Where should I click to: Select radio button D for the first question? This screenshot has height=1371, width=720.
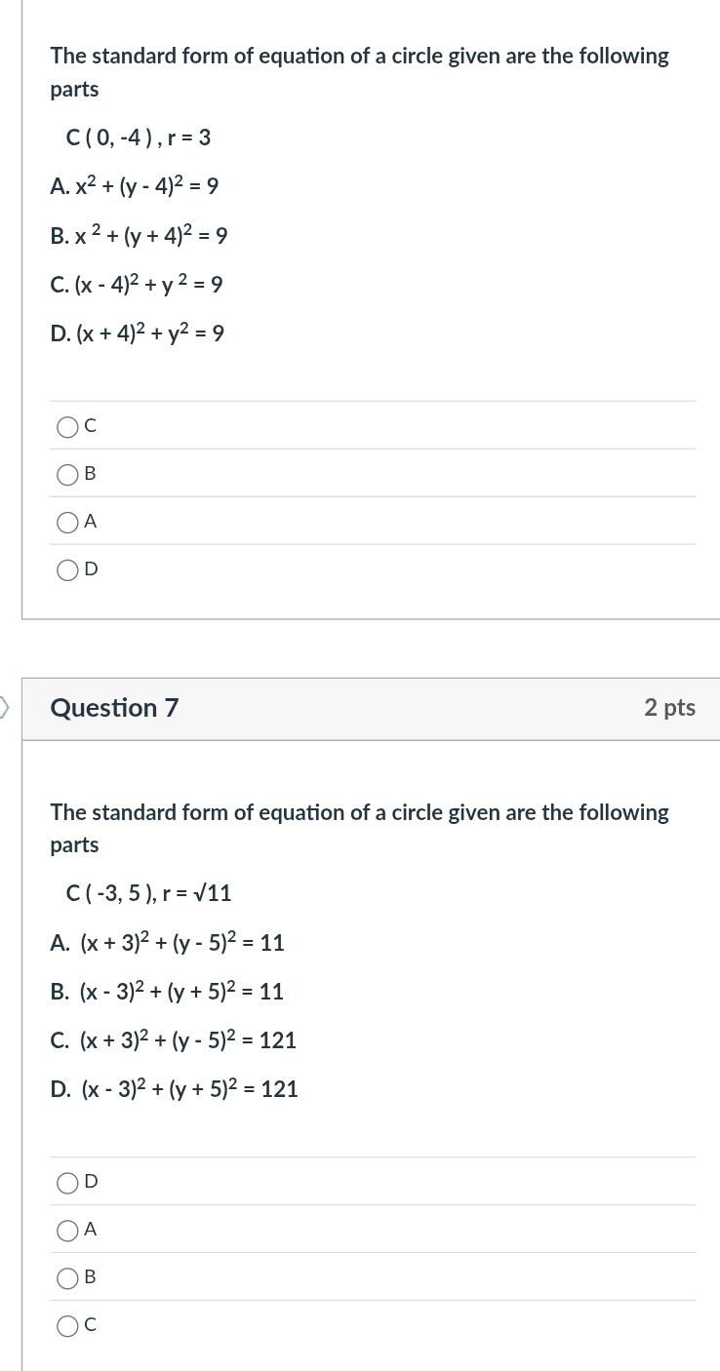click(x=68, y=569)
